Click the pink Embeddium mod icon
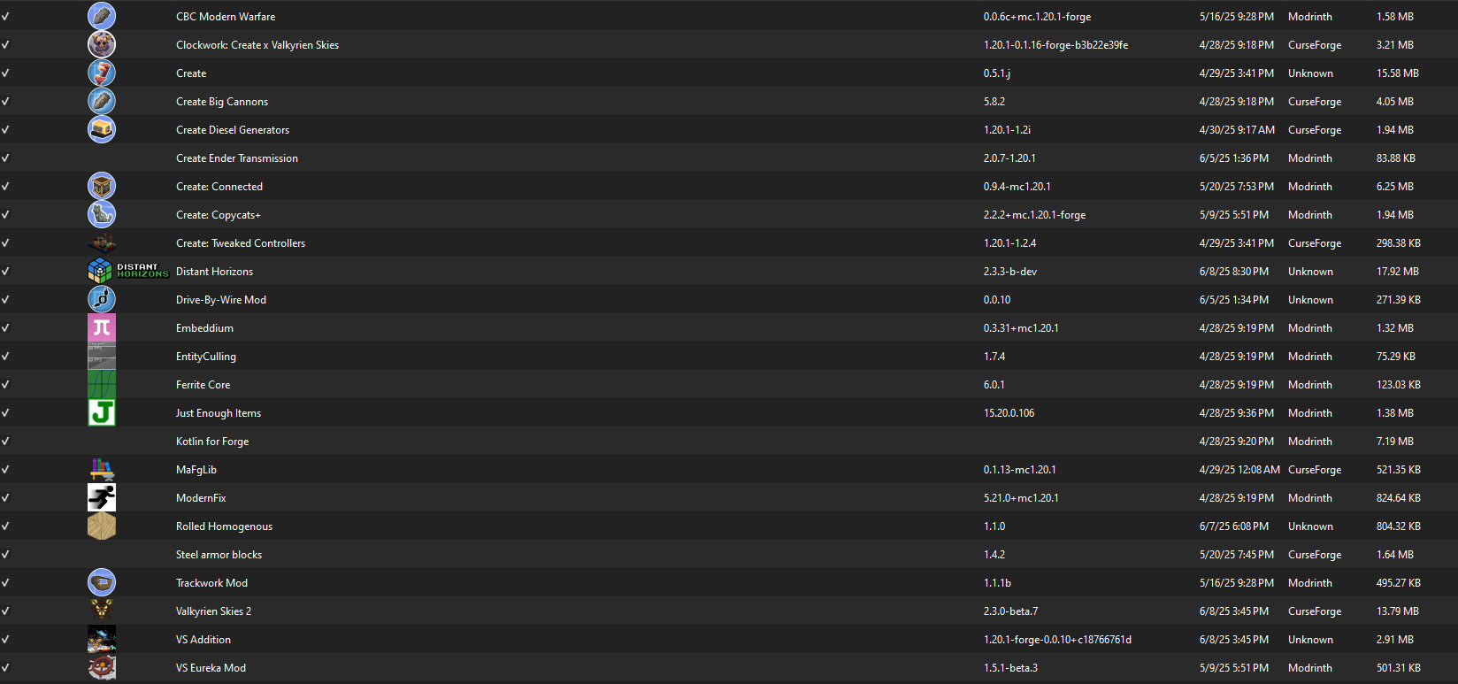The width and height of the screenshot is (1458, 684). [102, 327]
